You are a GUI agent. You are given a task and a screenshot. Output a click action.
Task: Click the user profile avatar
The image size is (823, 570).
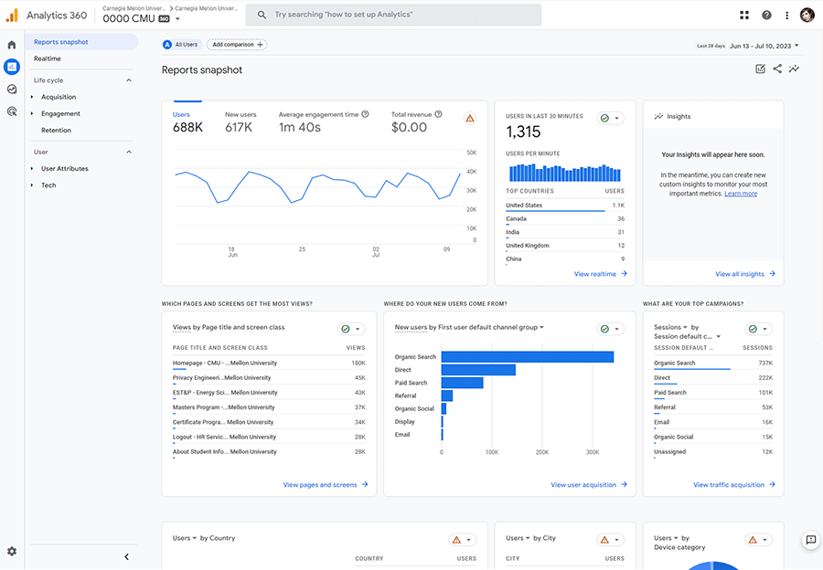pos(807,16)
